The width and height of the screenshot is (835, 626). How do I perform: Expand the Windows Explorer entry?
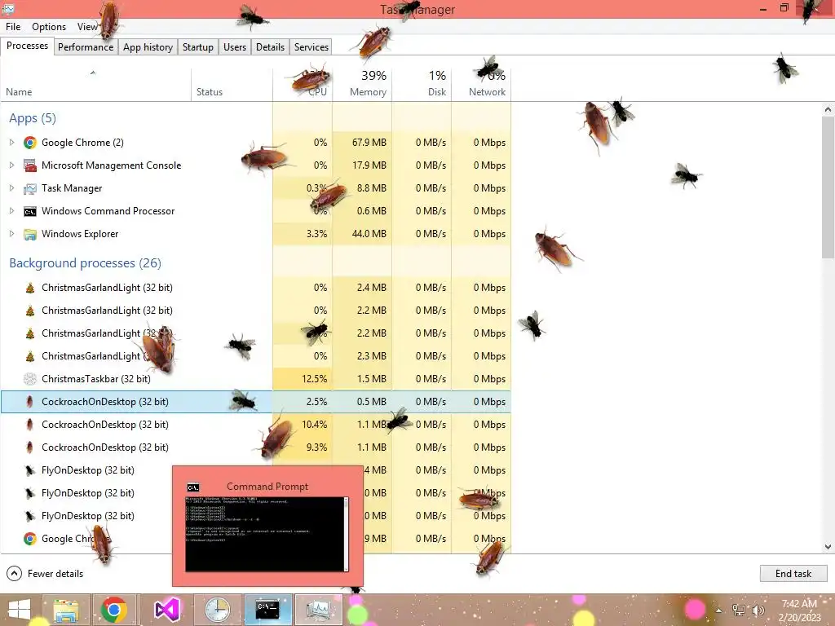tap(11, 234)
